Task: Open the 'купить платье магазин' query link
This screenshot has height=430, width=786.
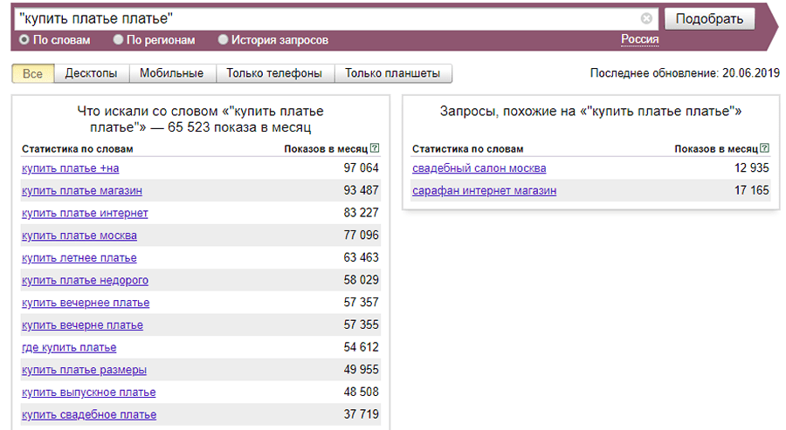Action: click(82, 190)
